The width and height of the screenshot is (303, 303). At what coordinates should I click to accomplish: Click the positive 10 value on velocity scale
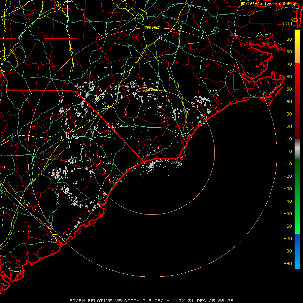tap(289, 139)
